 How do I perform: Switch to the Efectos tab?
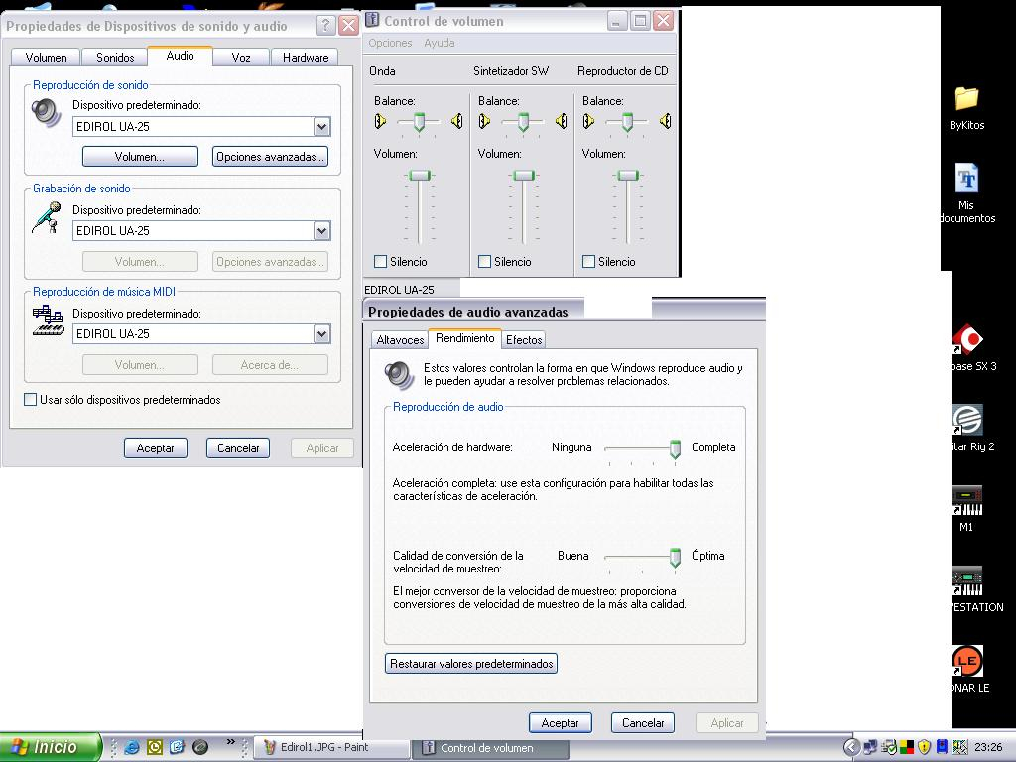524,339
